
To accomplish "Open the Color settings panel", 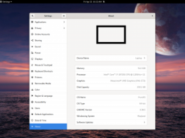I will coord(48,90).
